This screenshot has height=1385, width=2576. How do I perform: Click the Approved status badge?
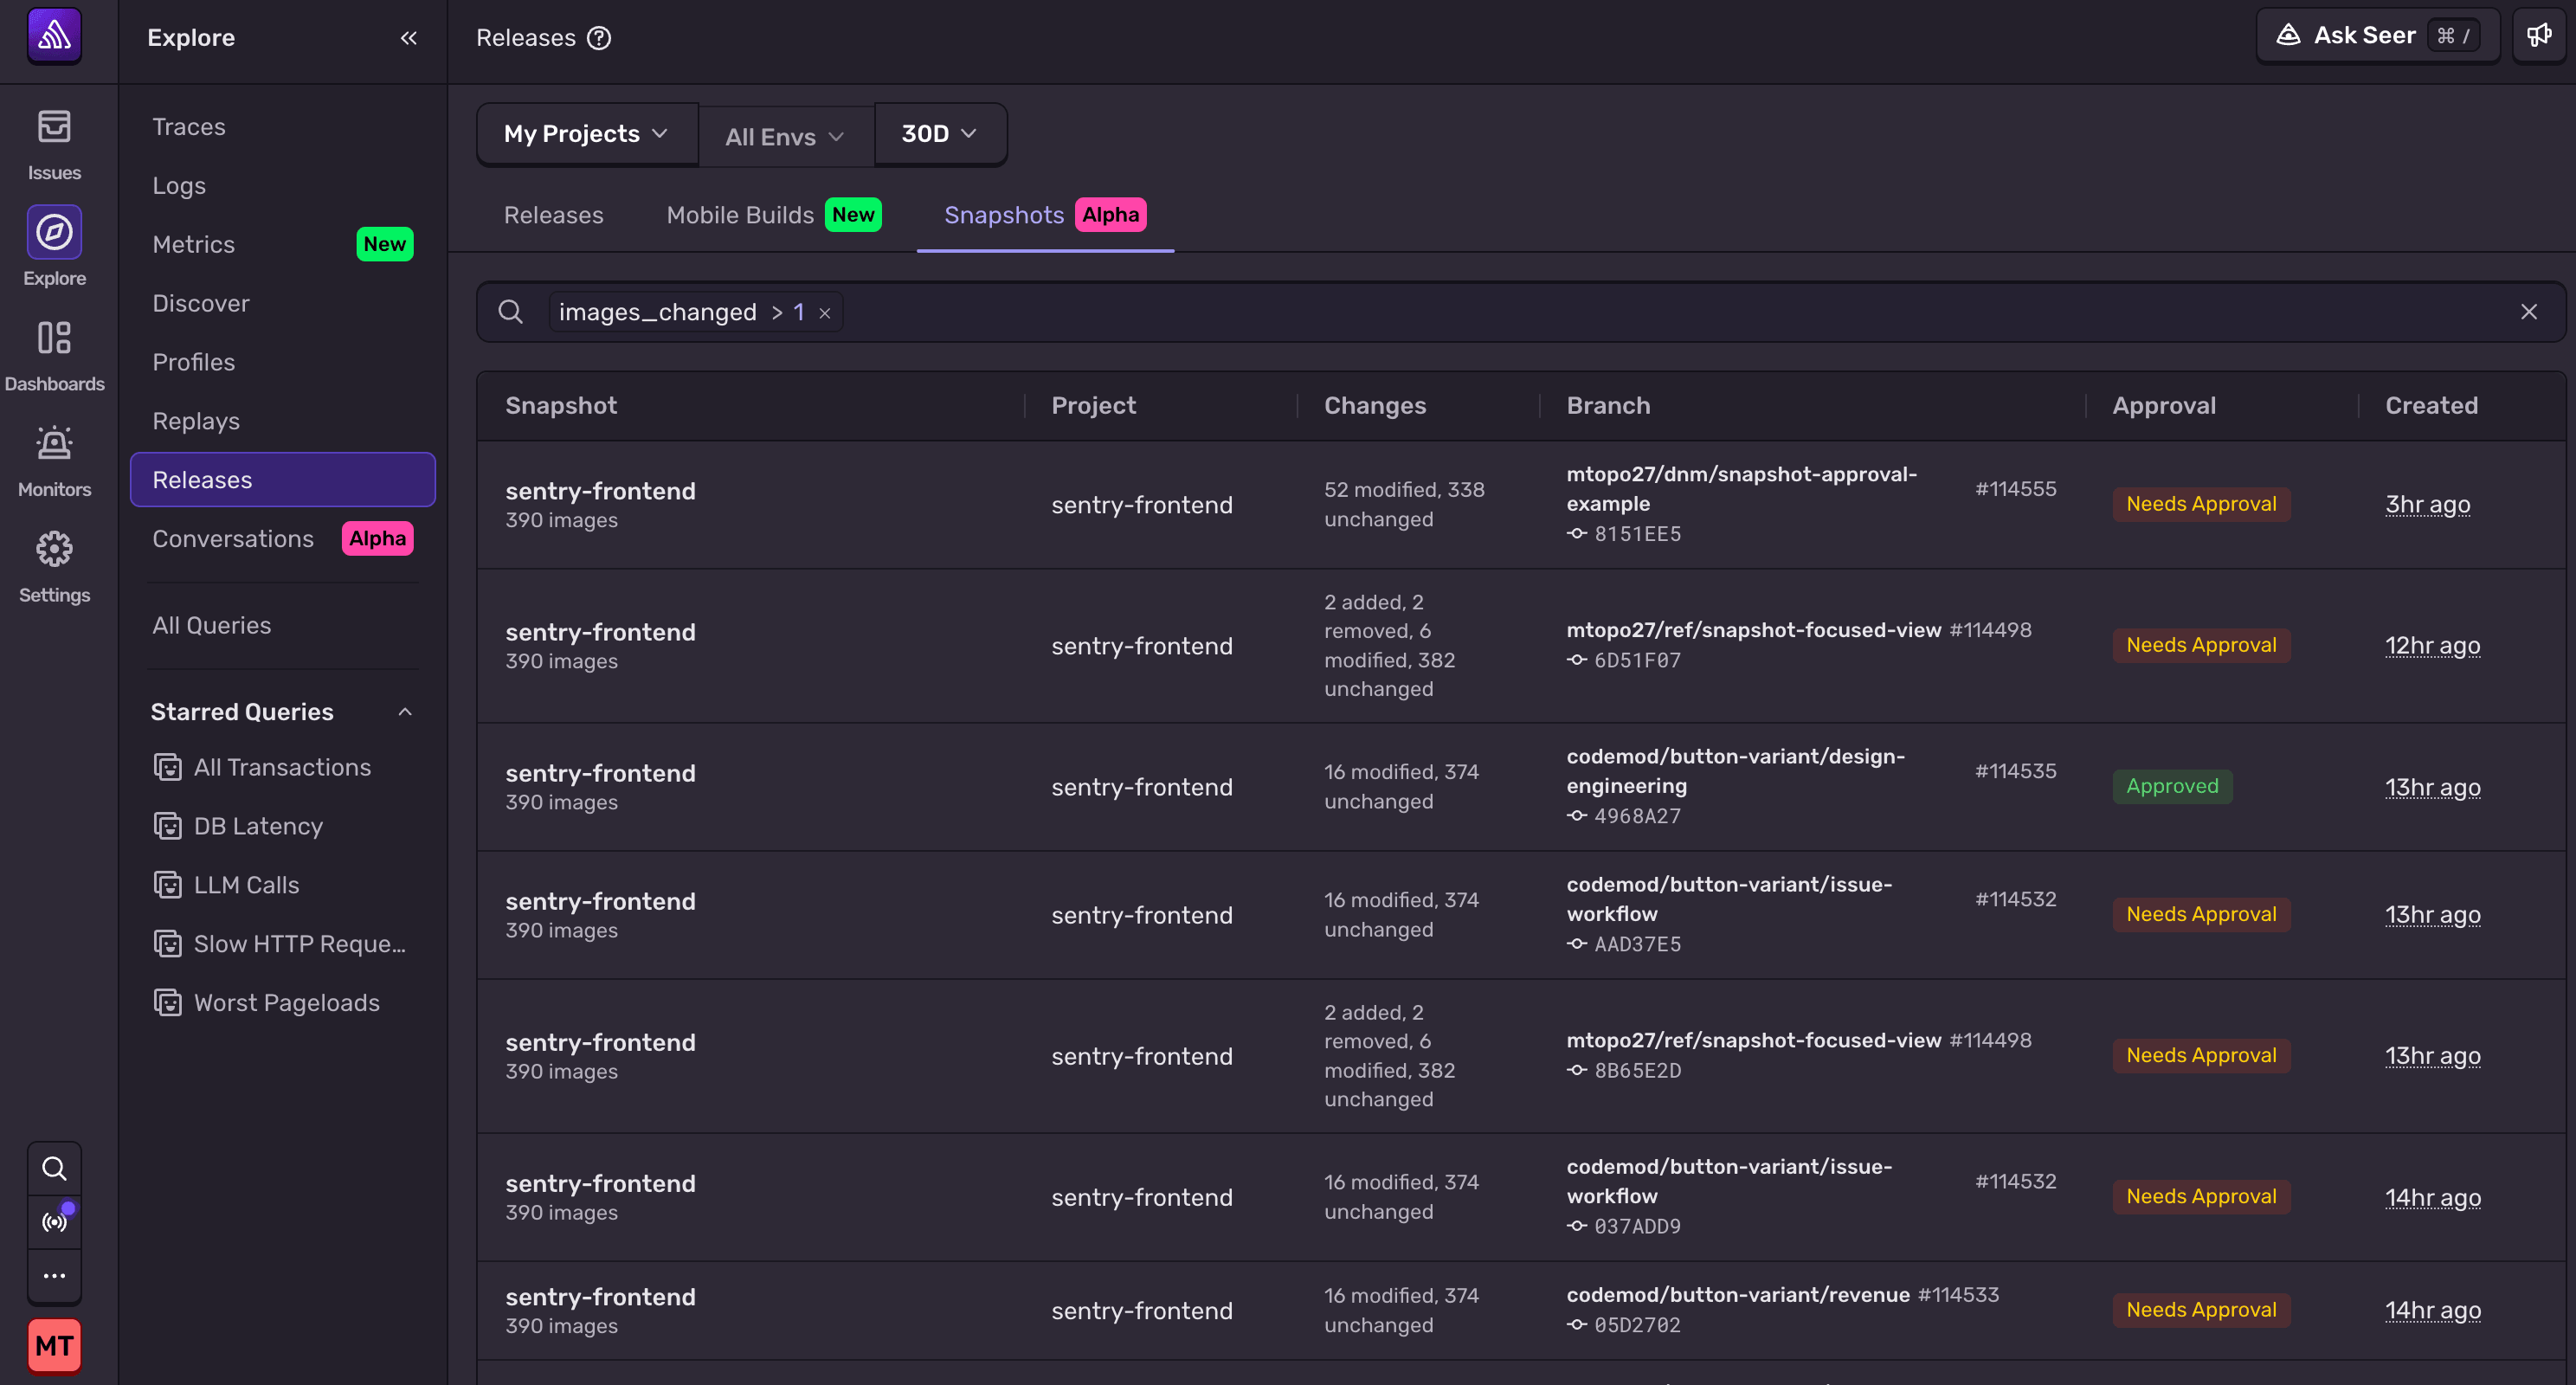tap(2172, 787)
